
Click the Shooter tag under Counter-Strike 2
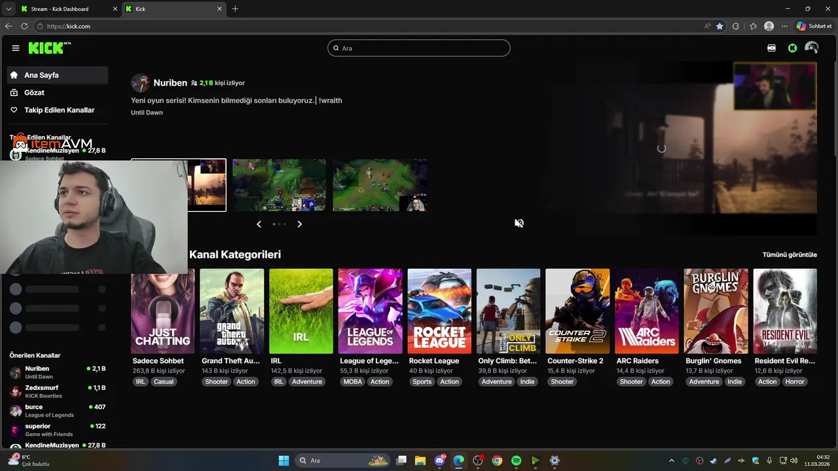[x=562, y=381]
